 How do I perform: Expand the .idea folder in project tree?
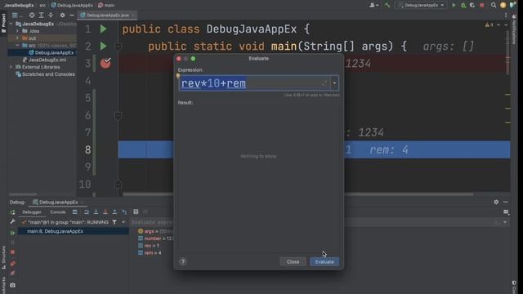(x=17, y=31)
